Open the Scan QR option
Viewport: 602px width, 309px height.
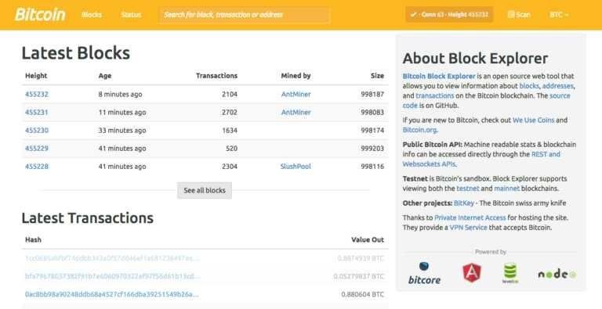click(x=519, y=15)
